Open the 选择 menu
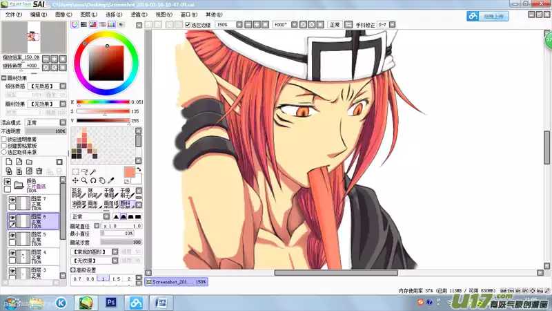Screen dimensions: 552x311 [x=114, y=15]
